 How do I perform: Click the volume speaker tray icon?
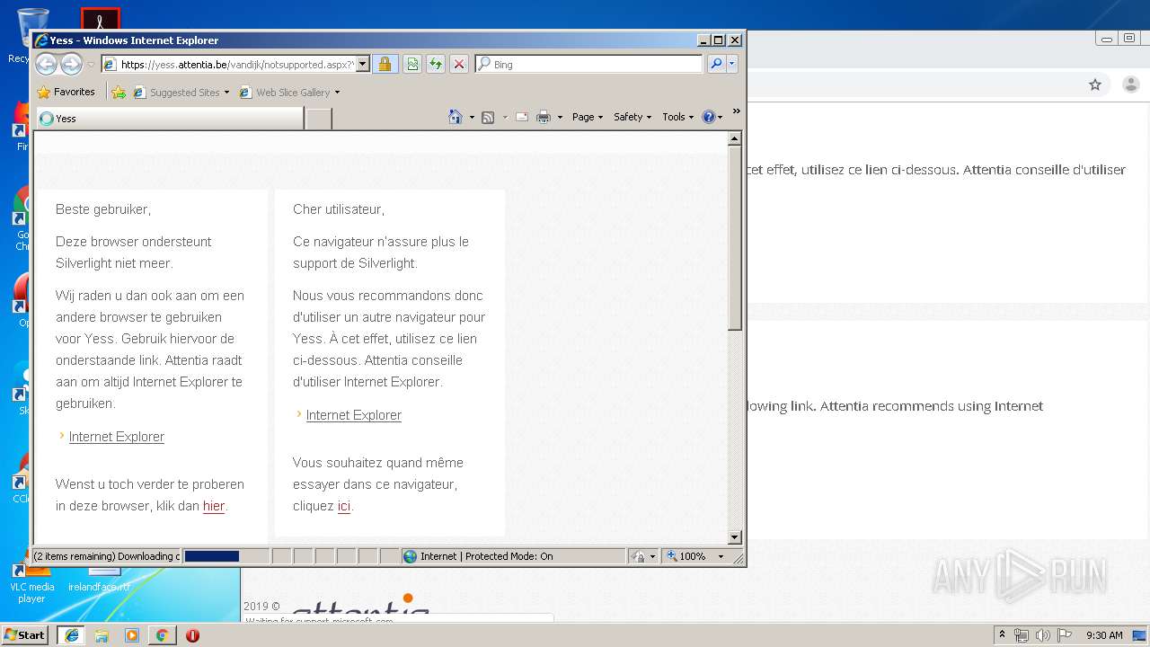tap(1043, 635)
